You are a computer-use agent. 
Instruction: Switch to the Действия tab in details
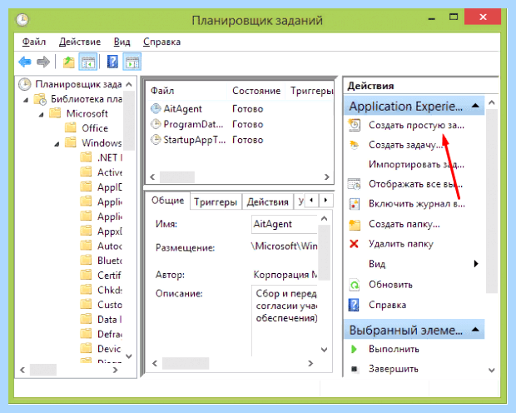[x=267, y=202]
